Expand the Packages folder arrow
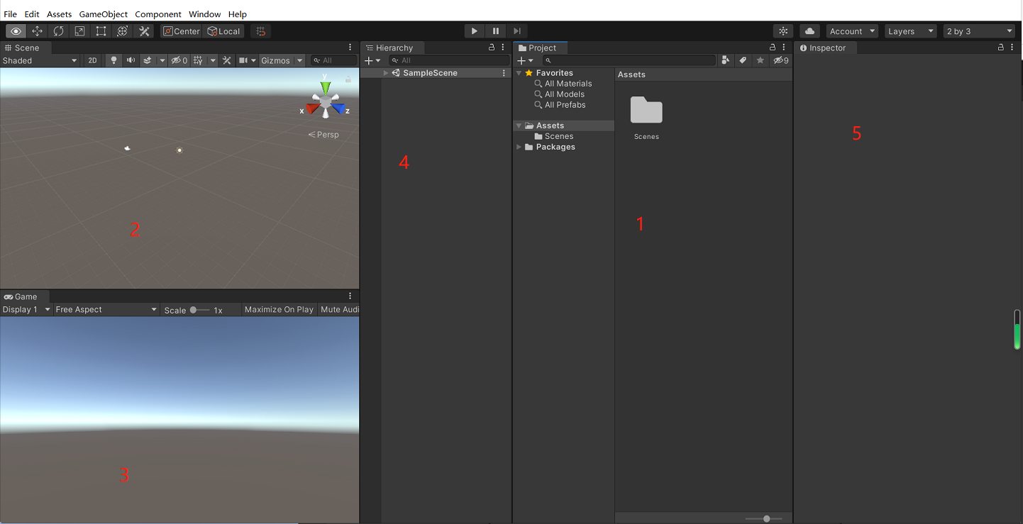Viewport: 1023px width, 524px height. click(x=519, y=147)
